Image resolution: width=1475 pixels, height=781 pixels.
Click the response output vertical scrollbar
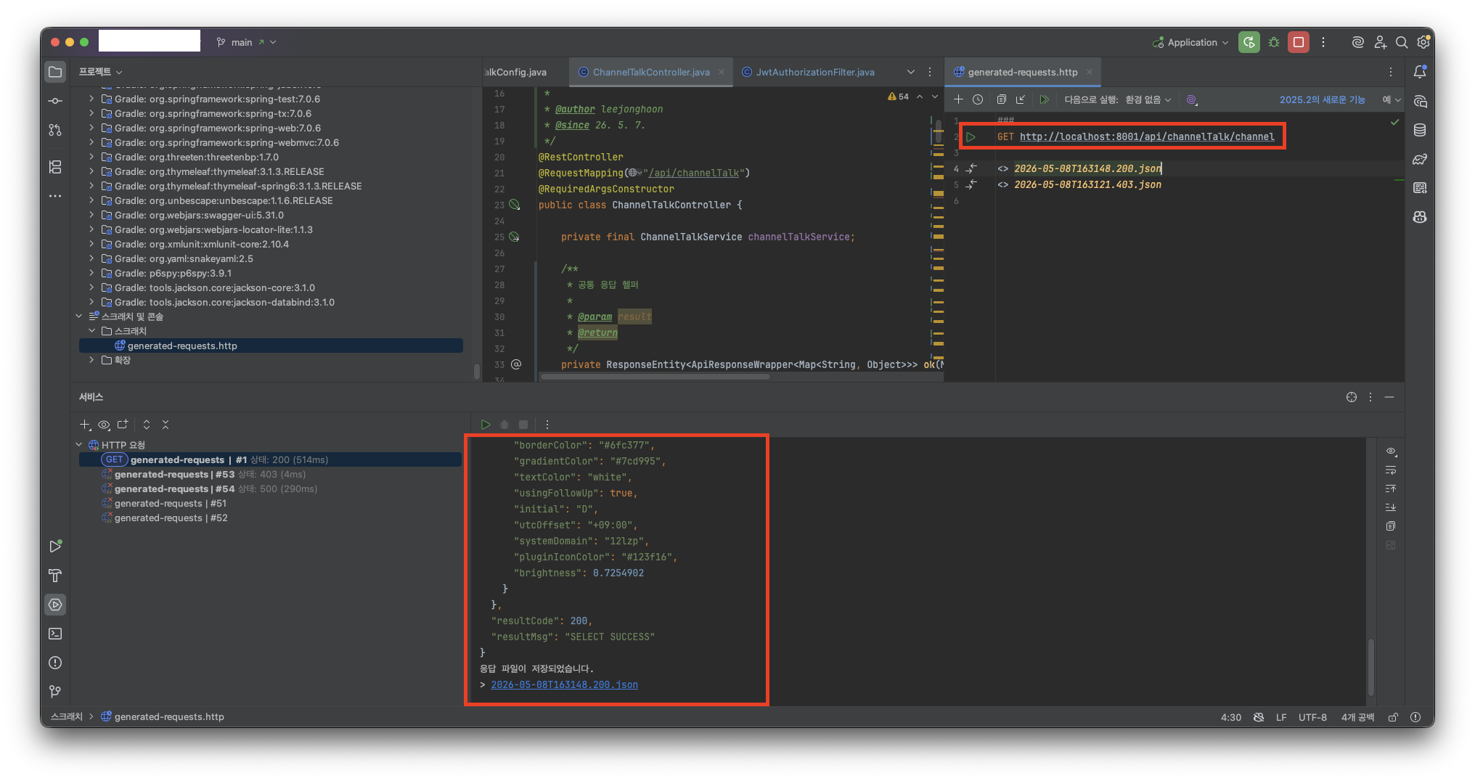(1370, 666)
